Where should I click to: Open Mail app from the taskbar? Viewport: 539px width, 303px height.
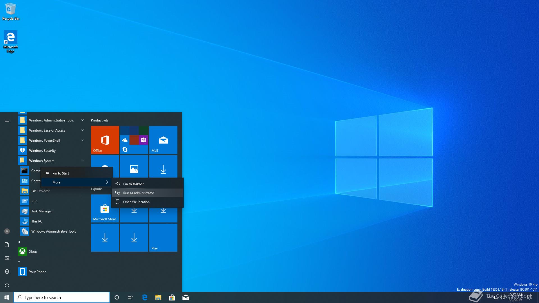(x=186, y=297)
